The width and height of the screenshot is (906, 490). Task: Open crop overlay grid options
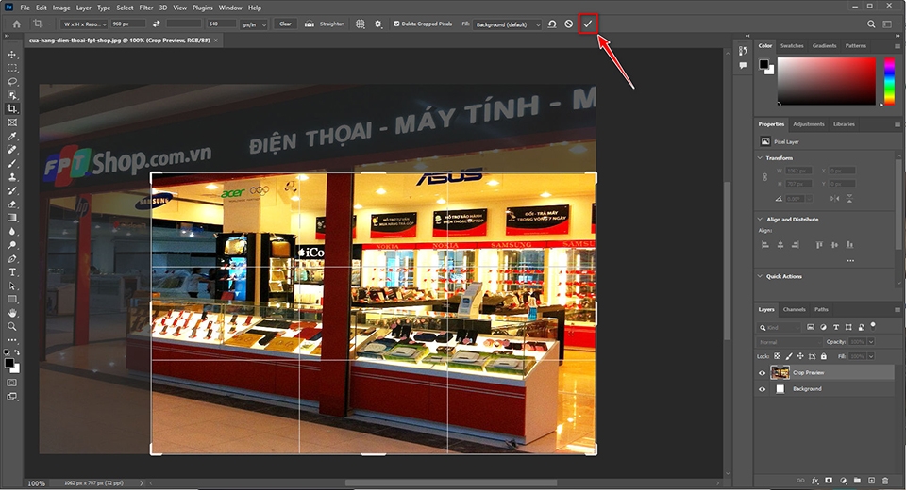[360, 24]
